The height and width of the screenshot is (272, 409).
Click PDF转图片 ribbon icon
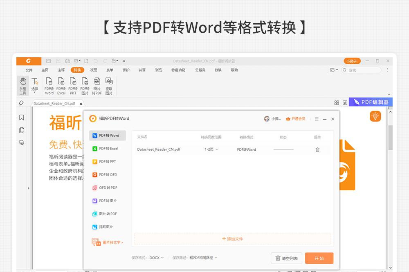click(x=85, y=86)
